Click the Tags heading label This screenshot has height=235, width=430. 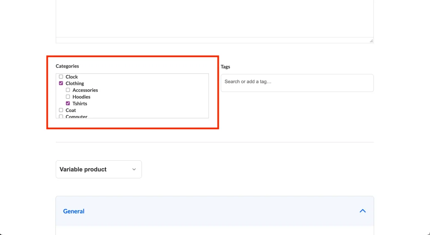(x=225, y=67)
